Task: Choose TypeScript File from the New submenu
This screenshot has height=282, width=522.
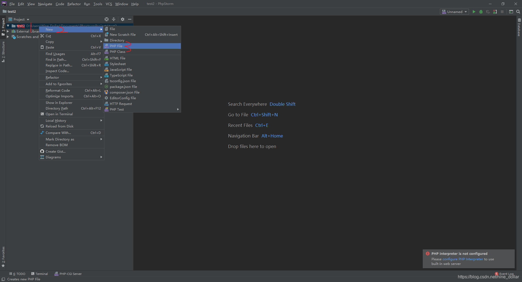Action: pos(142,75)
